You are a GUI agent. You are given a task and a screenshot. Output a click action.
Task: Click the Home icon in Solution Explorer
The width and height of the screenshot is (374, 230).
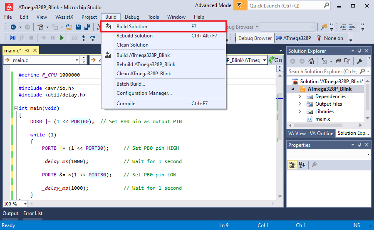point(311,61)
